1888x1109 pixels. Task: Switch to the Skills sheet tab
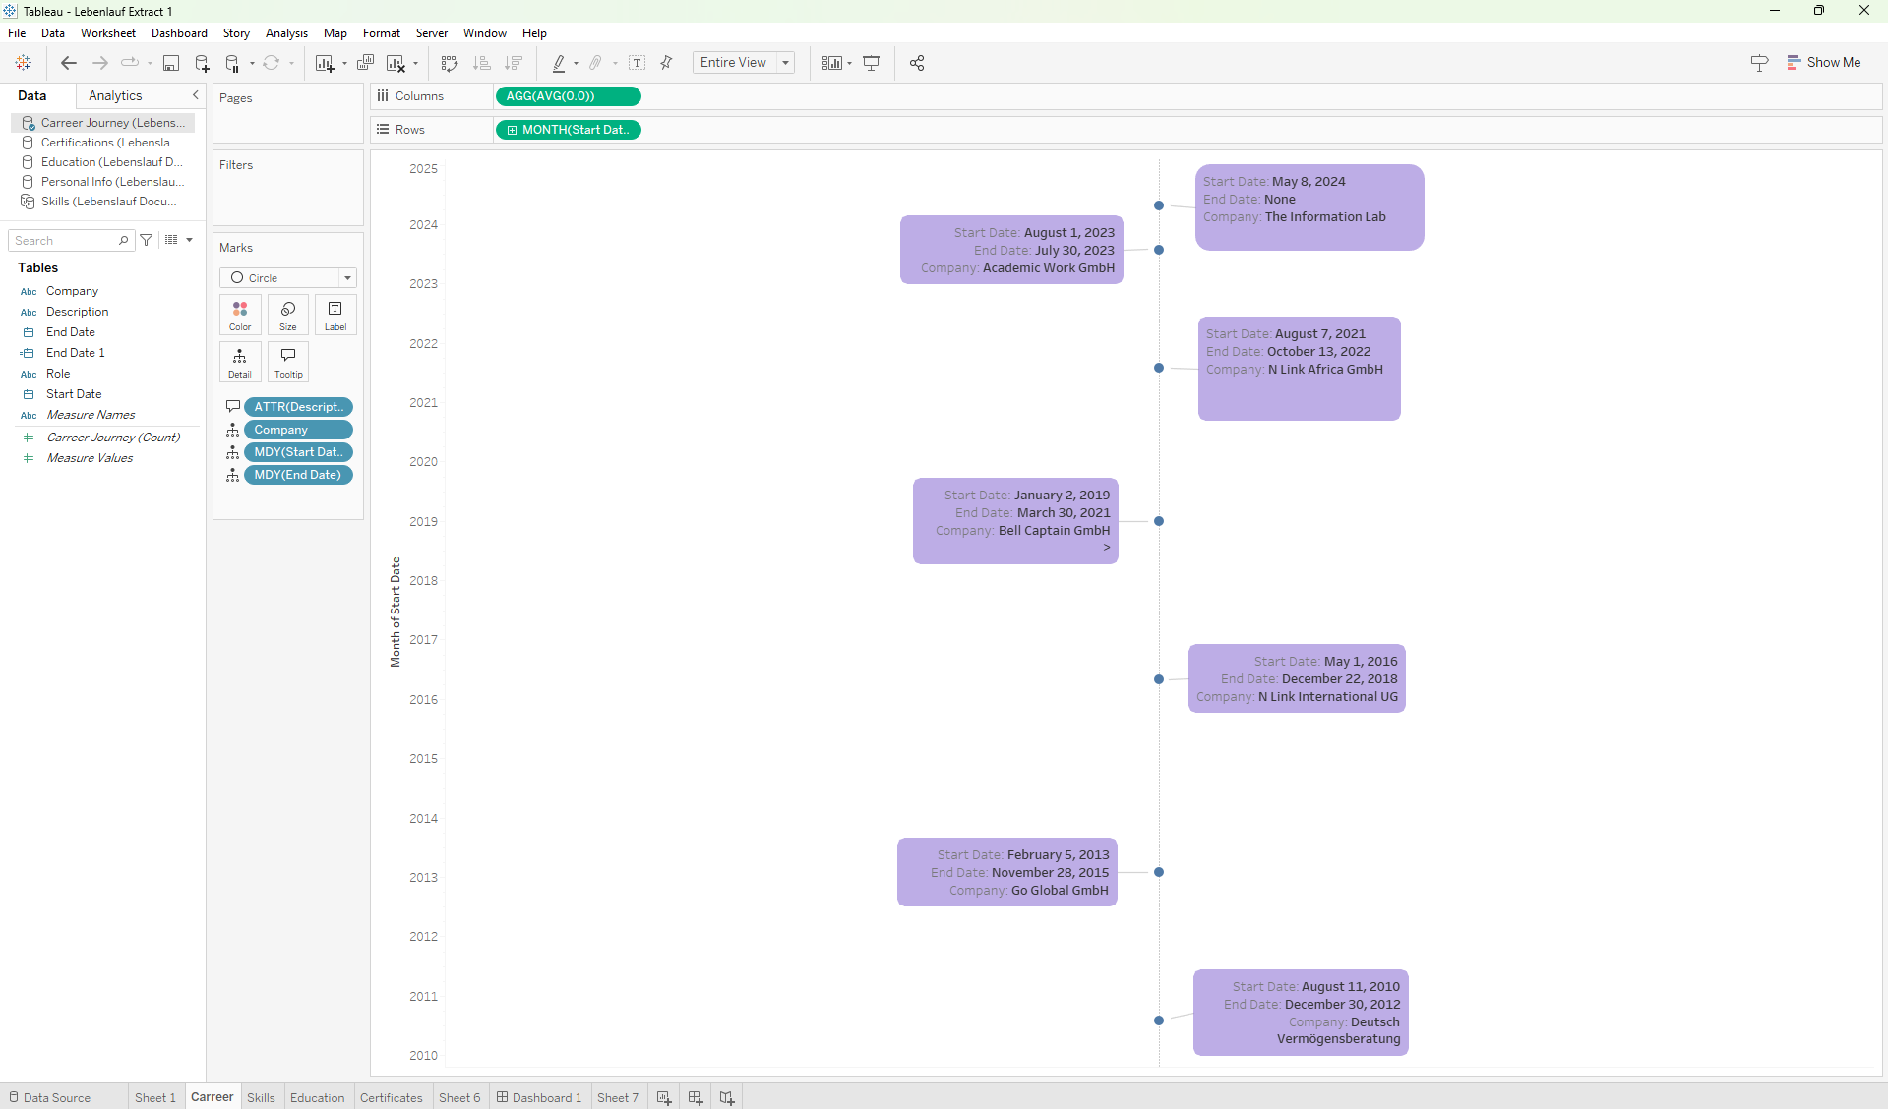click(261, 1098)
